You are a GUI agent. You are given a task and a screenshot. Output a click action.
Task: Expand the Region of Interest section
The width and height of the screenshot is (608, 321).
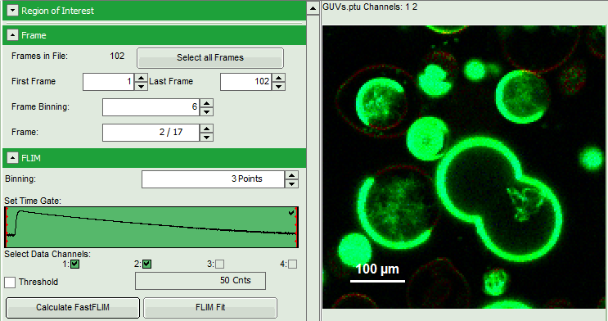click(12, 11)
